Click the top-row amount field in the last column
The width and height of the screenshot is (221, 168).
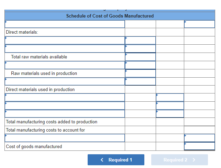point(199,24)
